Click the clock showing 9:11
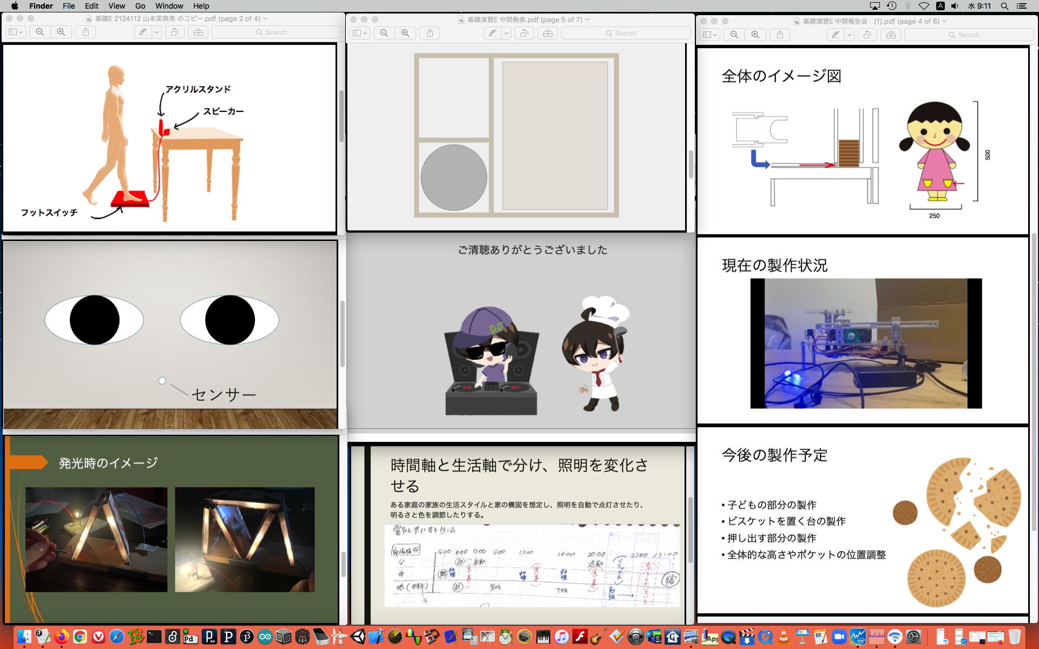 [x=979, y=6]
